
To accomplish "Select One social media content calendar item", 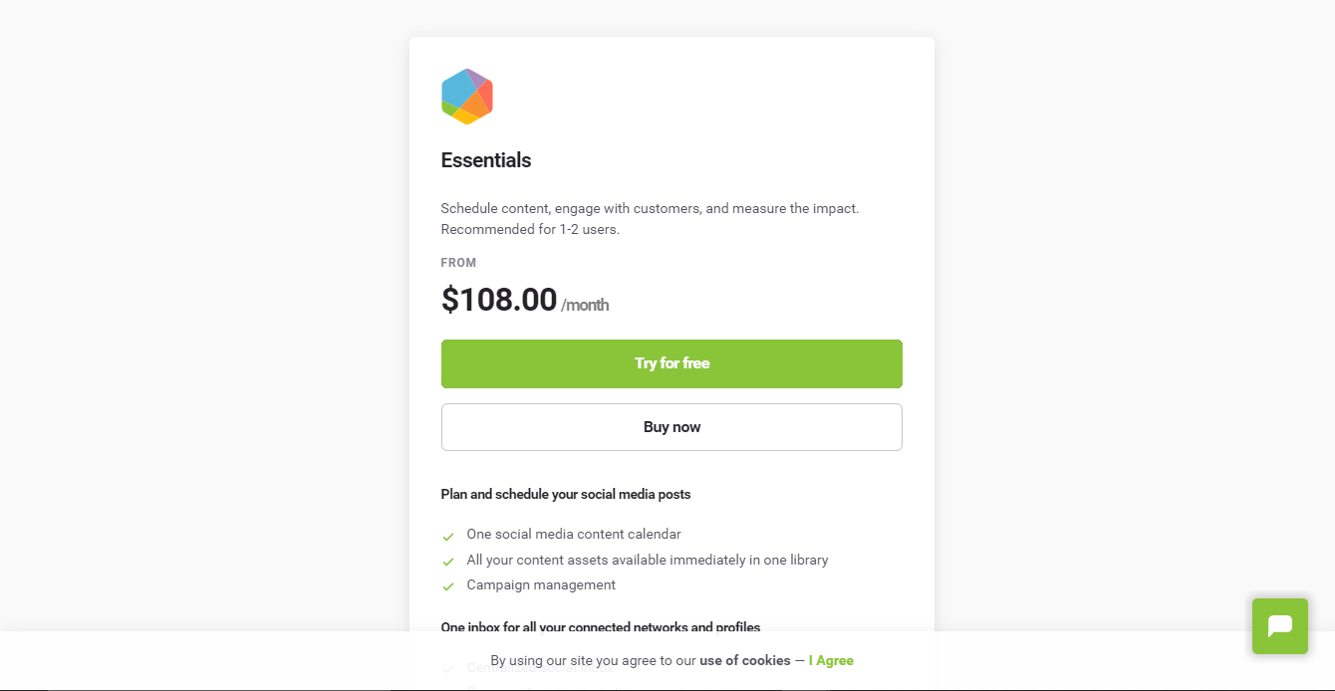I will pyautogui.click(x=574, y=535).
